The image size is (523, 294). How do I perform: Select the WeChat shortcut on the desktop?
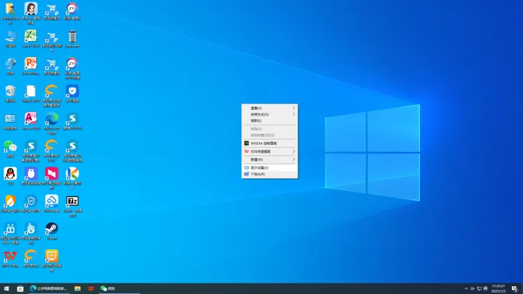pos(10,148)
